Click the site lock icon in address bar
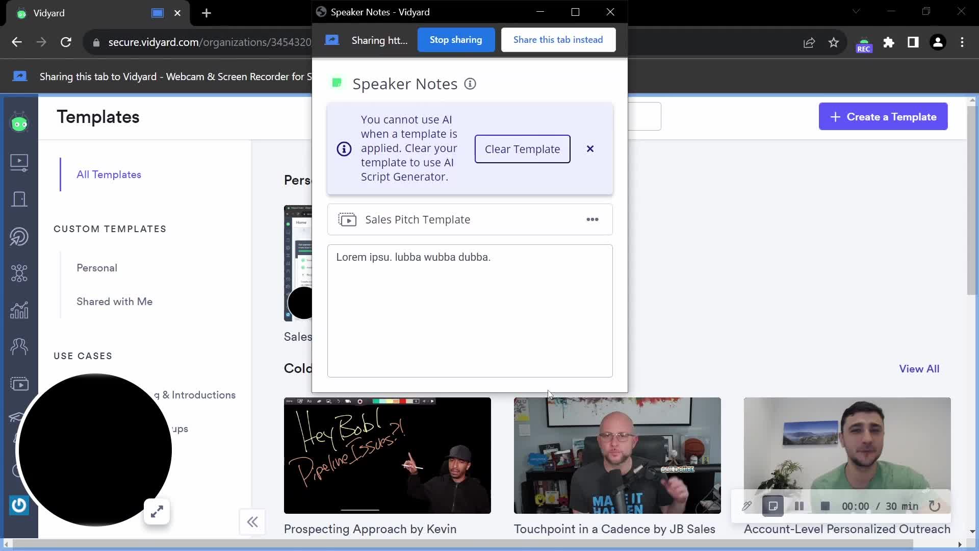 (96, 43)
